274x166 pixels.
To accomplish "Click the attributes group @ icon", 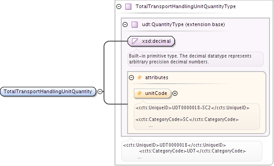I will coord(139,77).
